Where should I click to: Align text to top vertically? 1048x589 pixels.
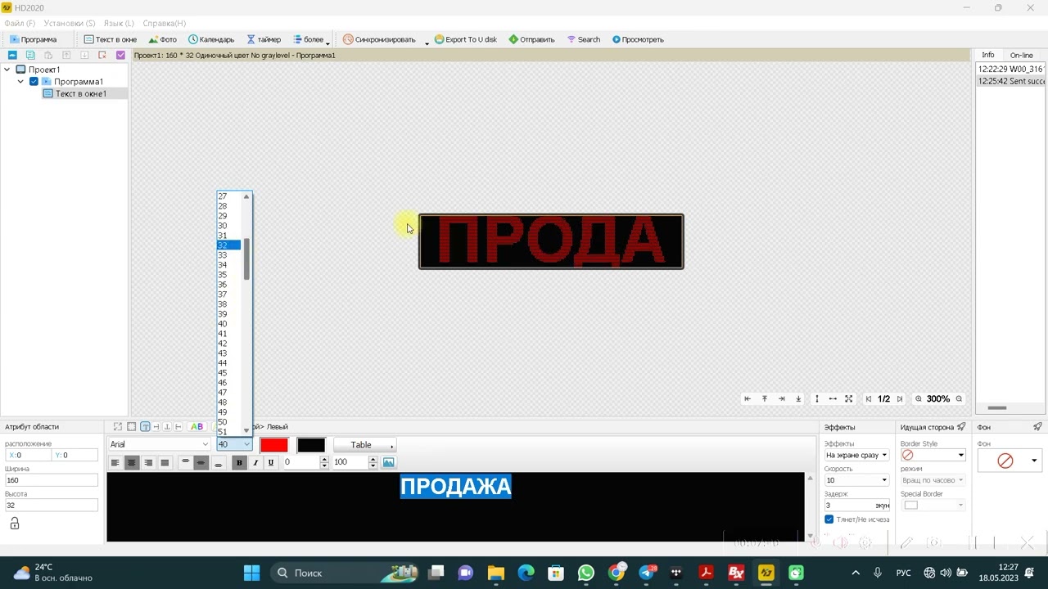[185, 463]
